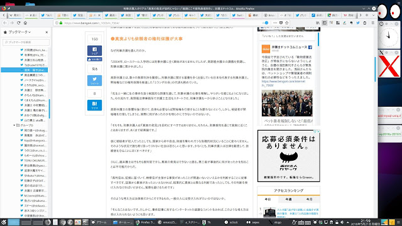This screenshot has width=402, height=226.
Task: Click the browser forward arrow
Action: tap(12, 23)
